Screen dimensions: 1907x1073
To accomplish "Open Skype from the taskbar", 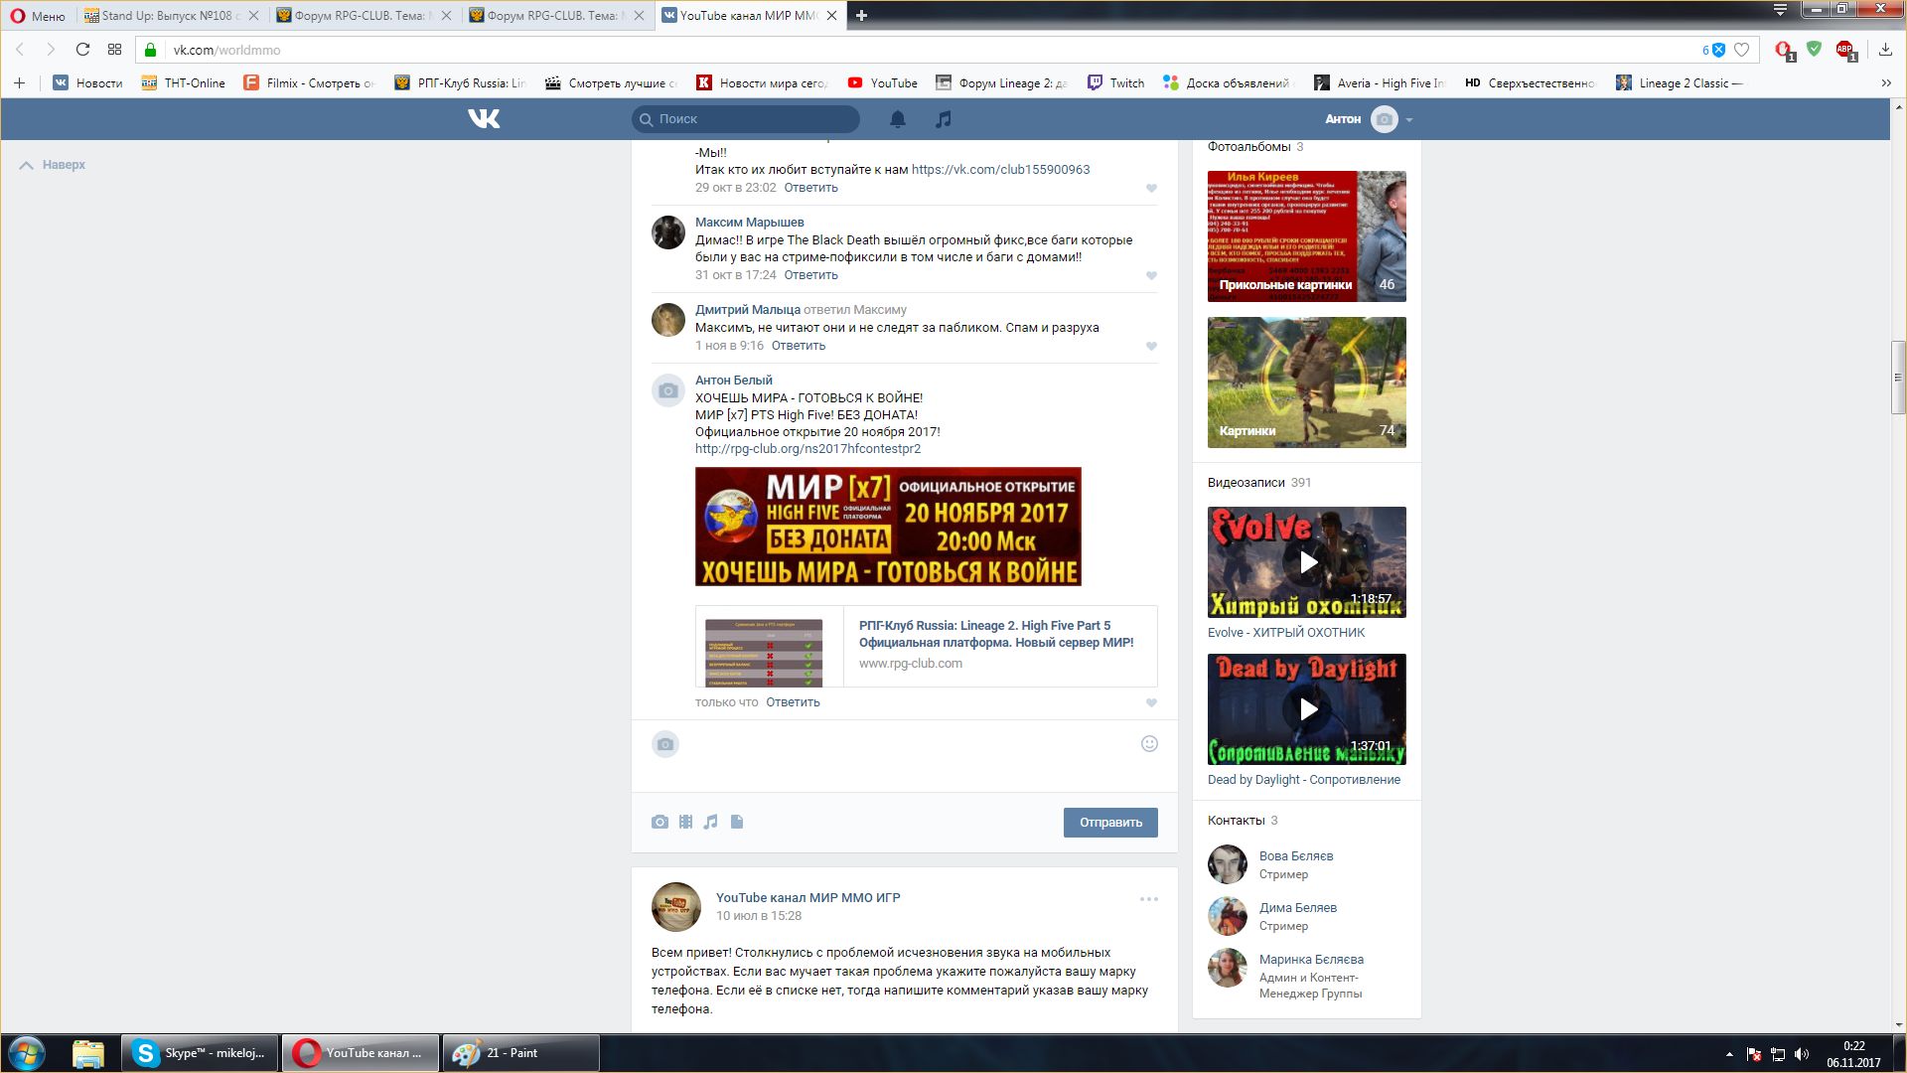I will coord(201,1053).
